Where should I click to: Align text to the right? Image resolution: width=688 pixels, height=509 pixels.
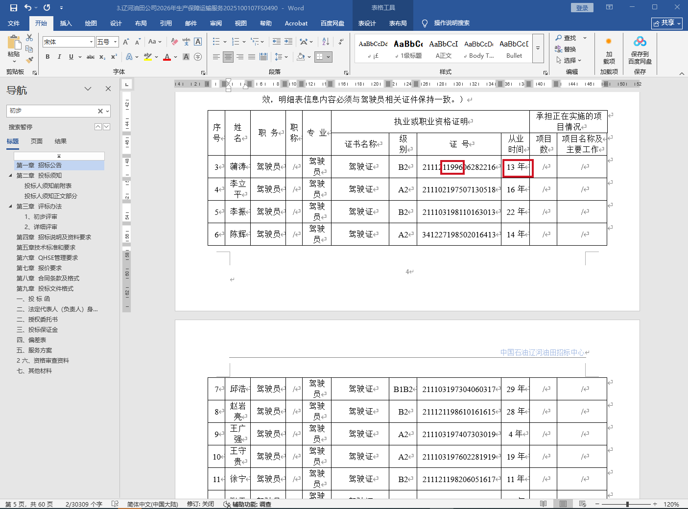240,57
